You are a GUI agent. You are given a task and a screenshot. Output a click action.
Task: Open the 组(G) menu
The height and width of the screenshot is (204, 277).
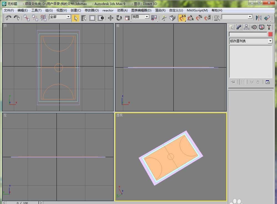tap(49, 10)
